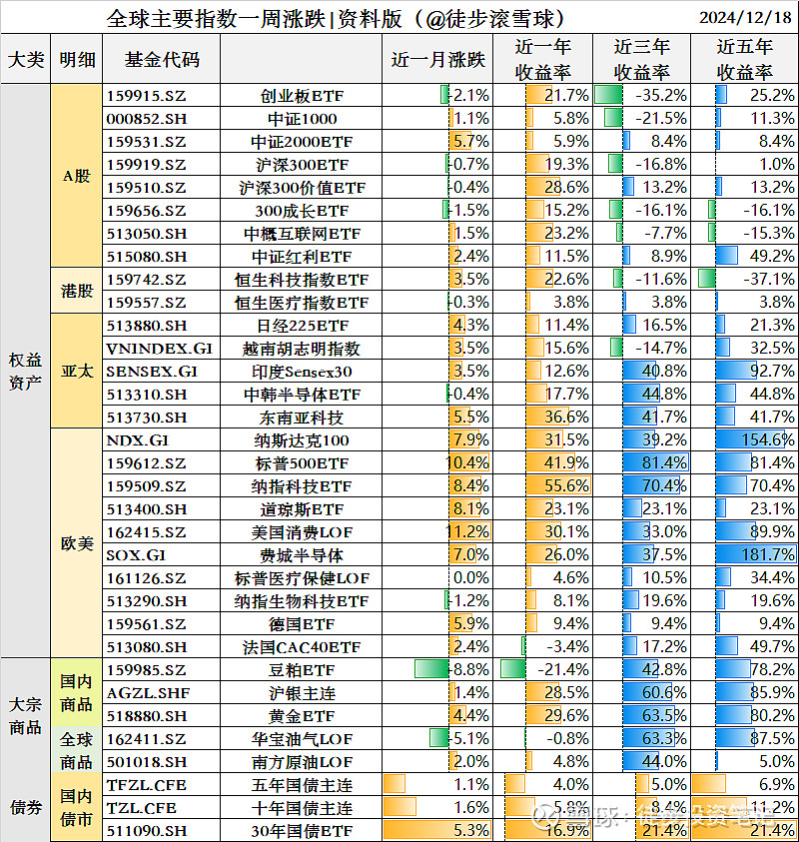Select the 全球商品 group cell
Screen dimensions: 799x842
[x=76, y=750]
